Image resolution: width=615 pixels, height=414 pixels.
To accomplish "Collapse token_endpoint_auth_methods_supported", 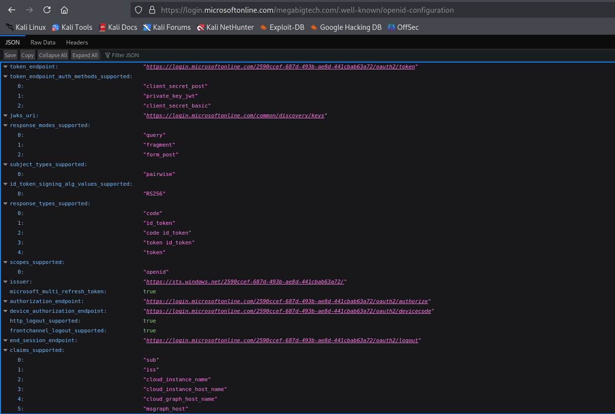I will [x=5, y=76].
